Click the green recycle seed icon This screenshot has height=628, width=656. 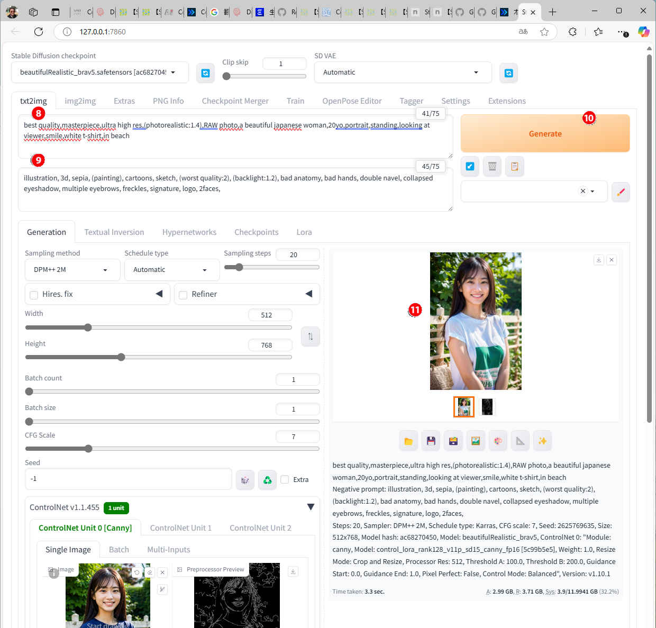point(267,480)
